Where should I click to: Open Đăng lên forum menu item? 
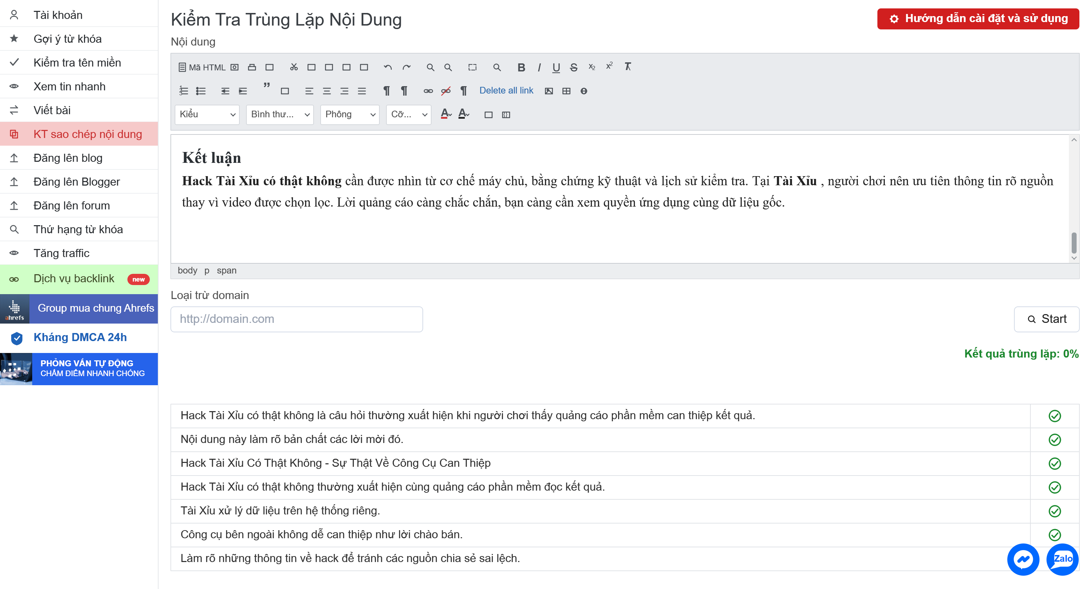(79, 205)
